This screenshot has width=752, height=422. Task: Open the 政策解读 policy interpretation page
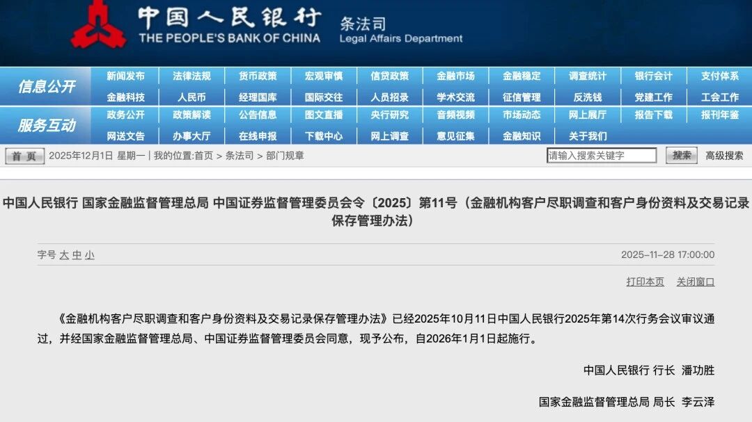tap(192, 115)
